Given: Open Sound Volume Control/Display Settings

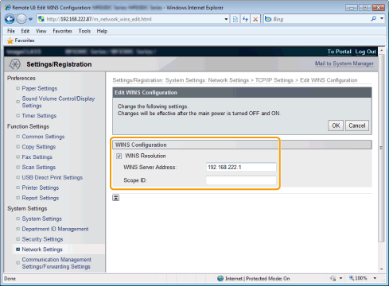Looking at the screenshot, I should pos(58,102).
